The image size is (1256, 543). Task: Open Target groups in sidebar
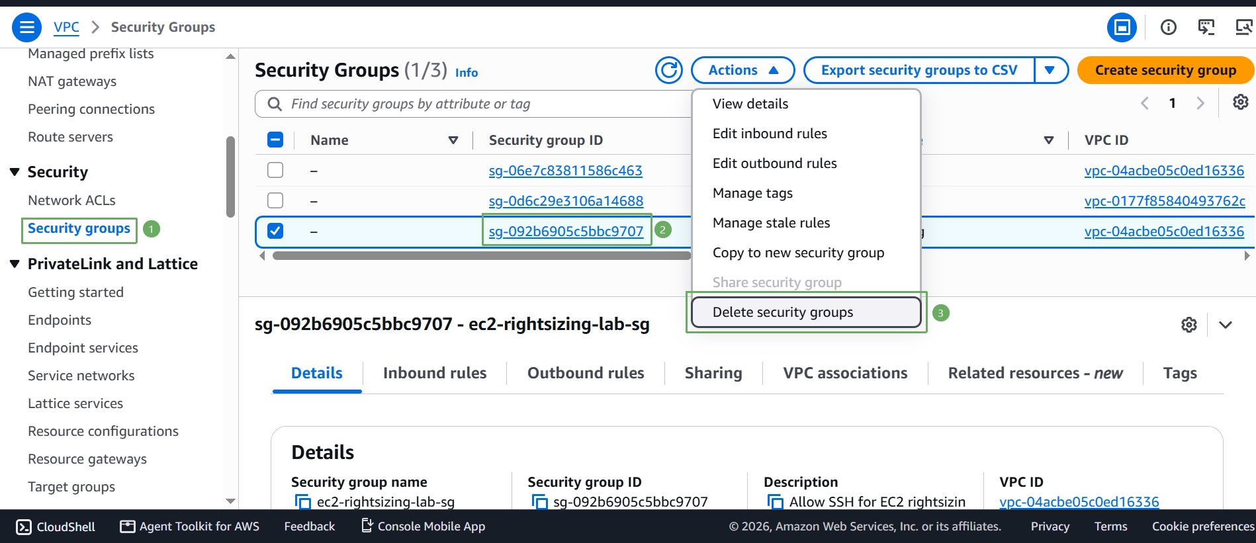[x=71, y=487]
